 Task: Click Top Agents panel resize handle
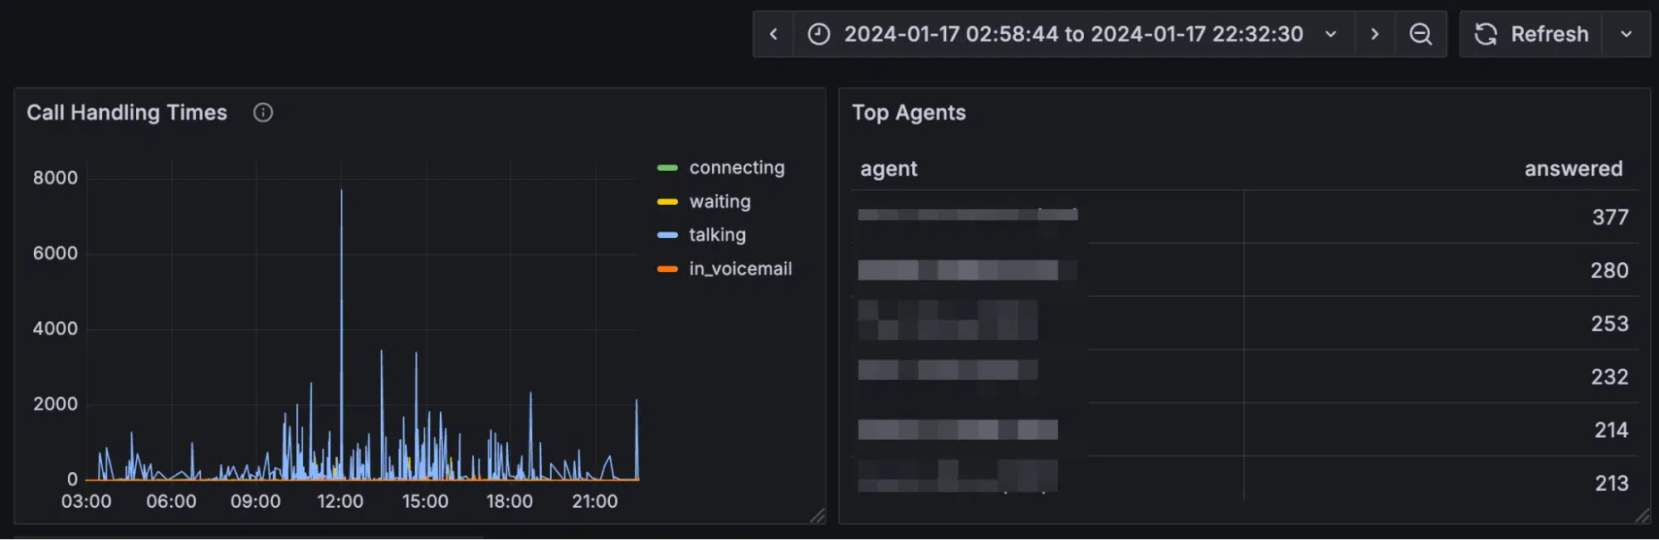1642,516
